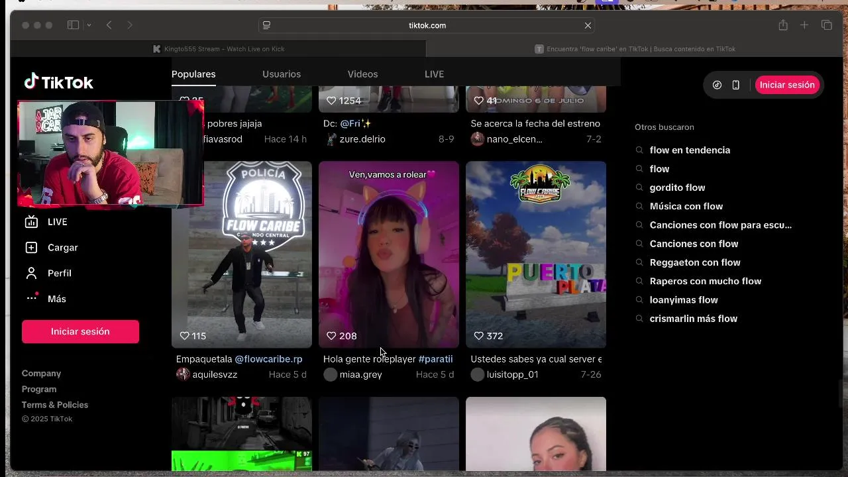Click the phone app icon in header
This screenshot has width=848, height=477.
735,85
